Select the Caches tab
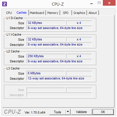This screenshot has width=117, height=117. pyautogui.click(x=22, y=13)
